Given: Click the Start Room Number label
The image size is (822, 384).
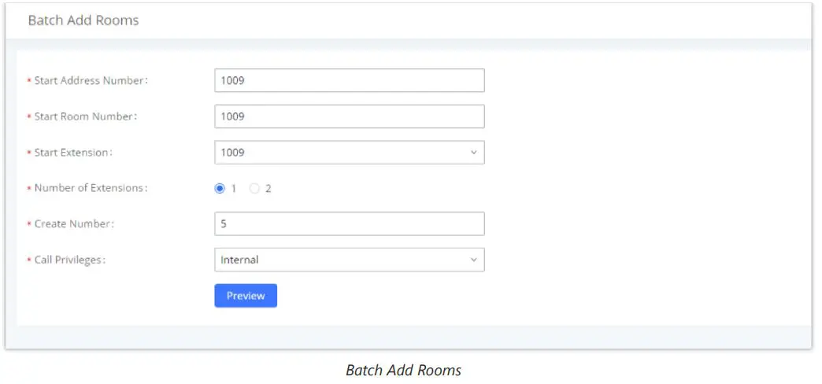Looking at the screenshot, I should (85, 116).
